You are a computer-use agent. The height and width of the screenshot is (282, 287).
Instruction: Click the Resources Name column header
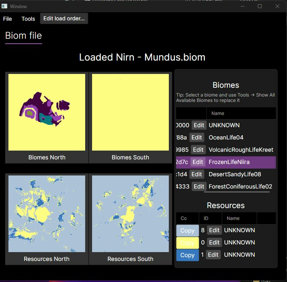[239, 218]
